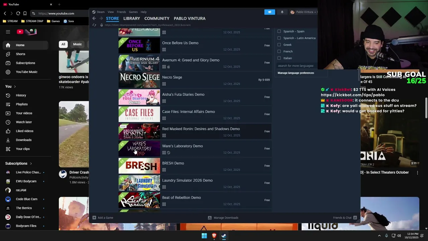
Task: Expand the Subscriptions section header
Action: 19,163
